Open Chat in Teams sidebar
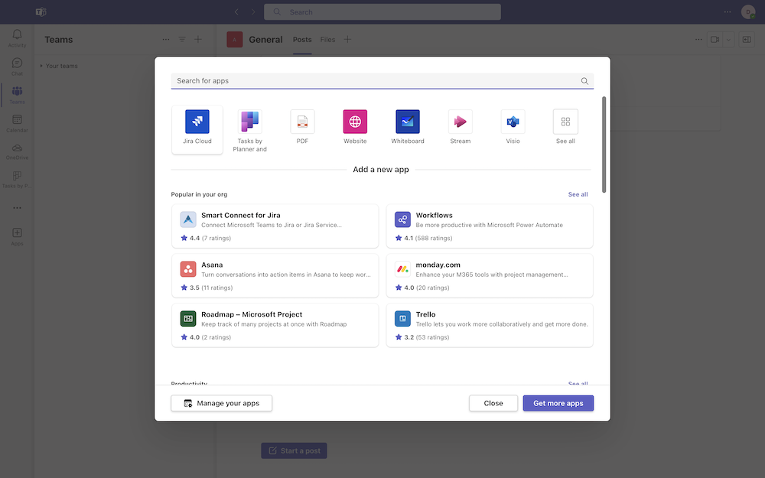 tap(17, 67)
